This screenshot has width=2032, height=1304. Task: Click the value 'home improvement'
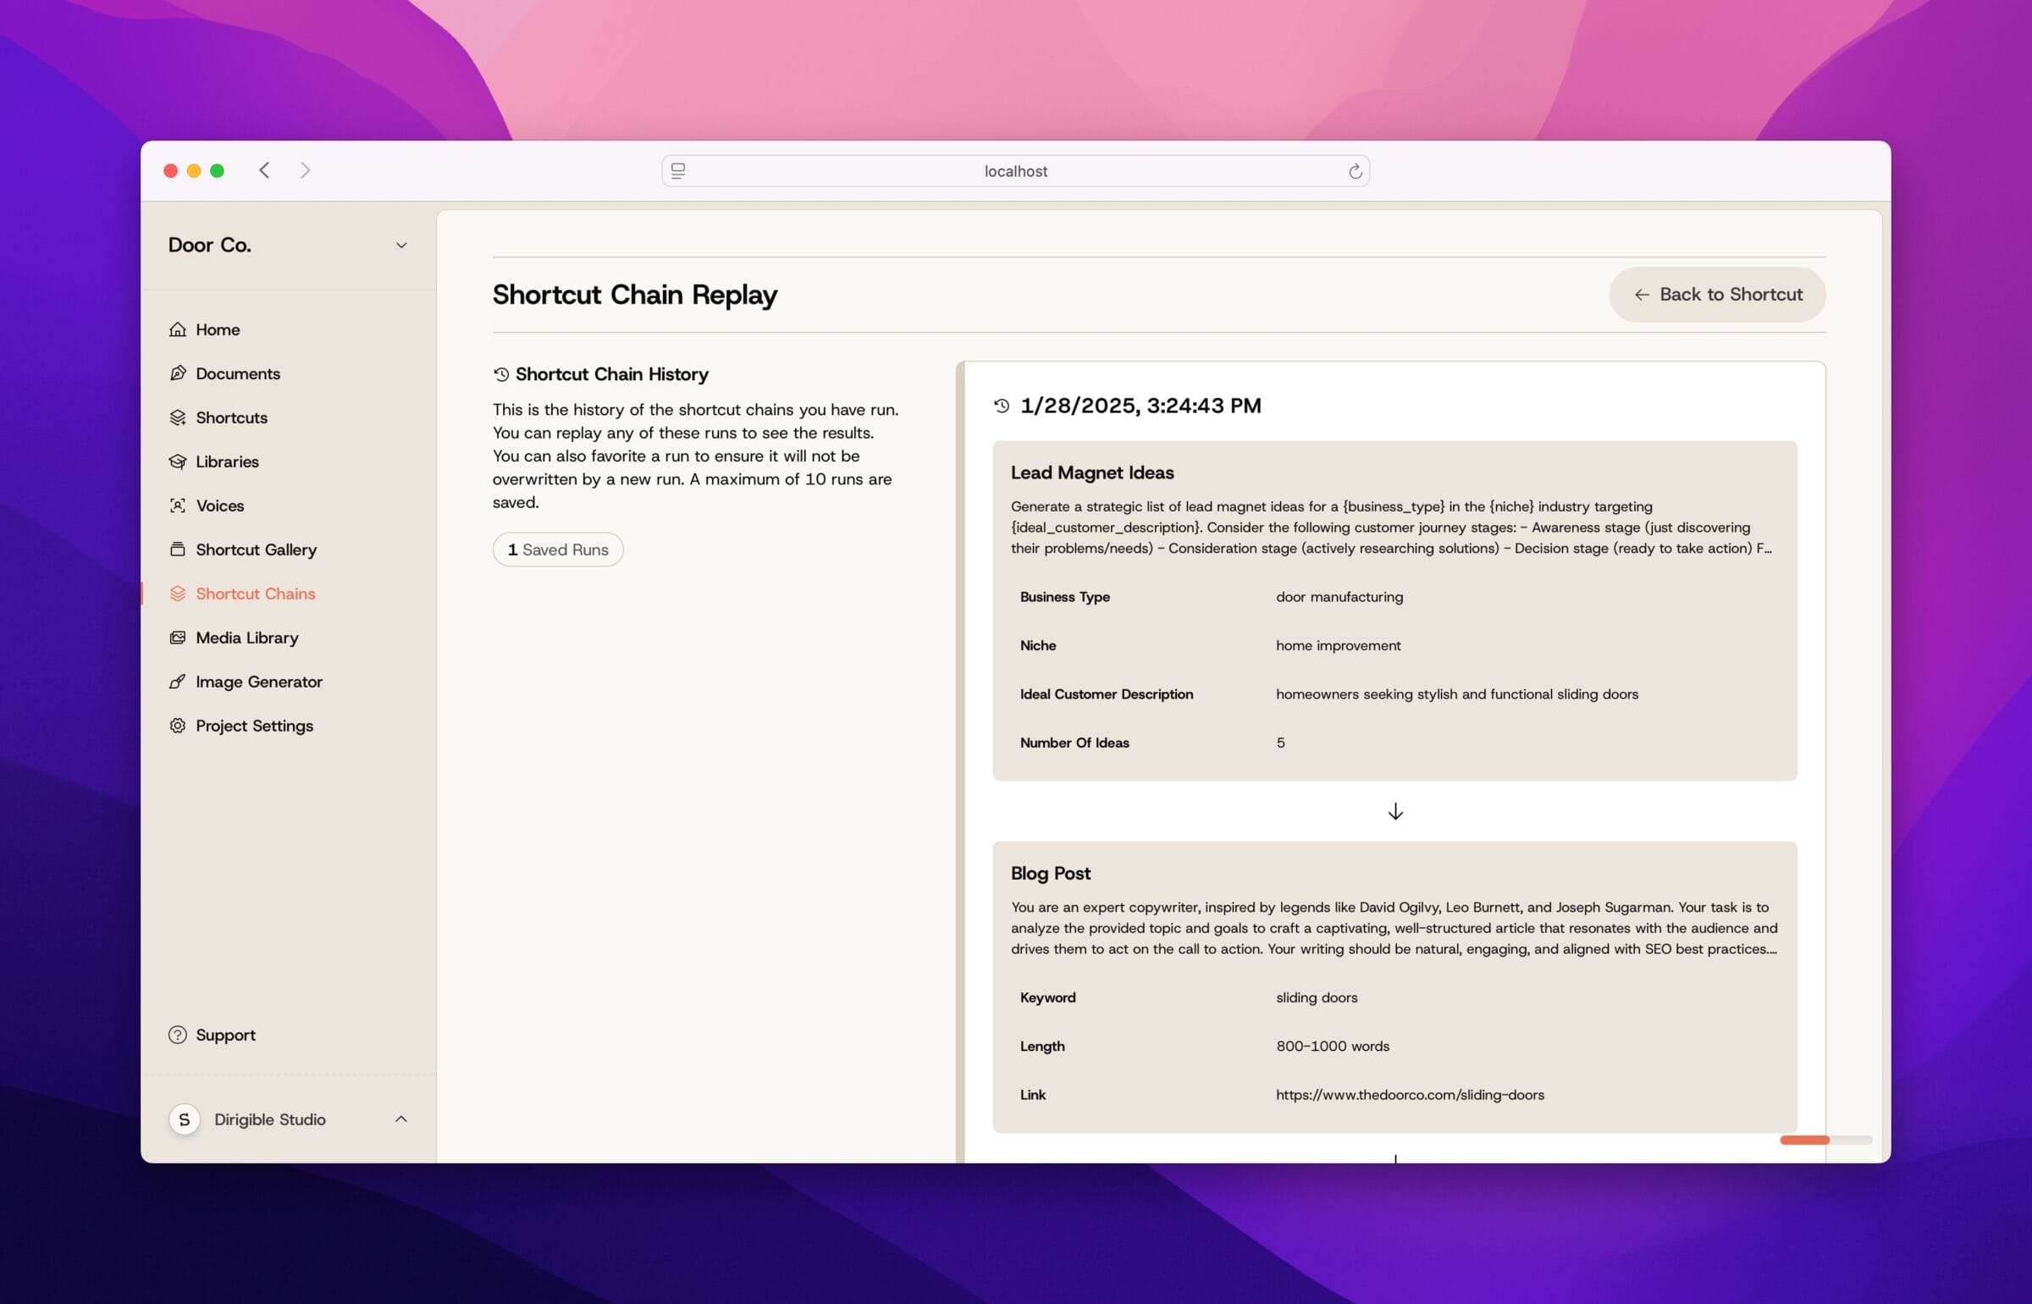(1338, 645)
